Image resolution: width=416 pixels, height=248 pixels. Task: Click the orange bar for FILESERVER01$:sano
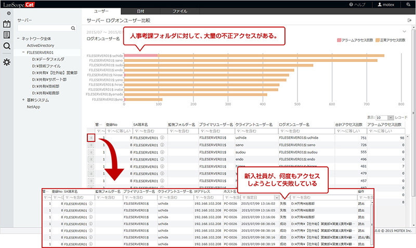coord(251,60)
